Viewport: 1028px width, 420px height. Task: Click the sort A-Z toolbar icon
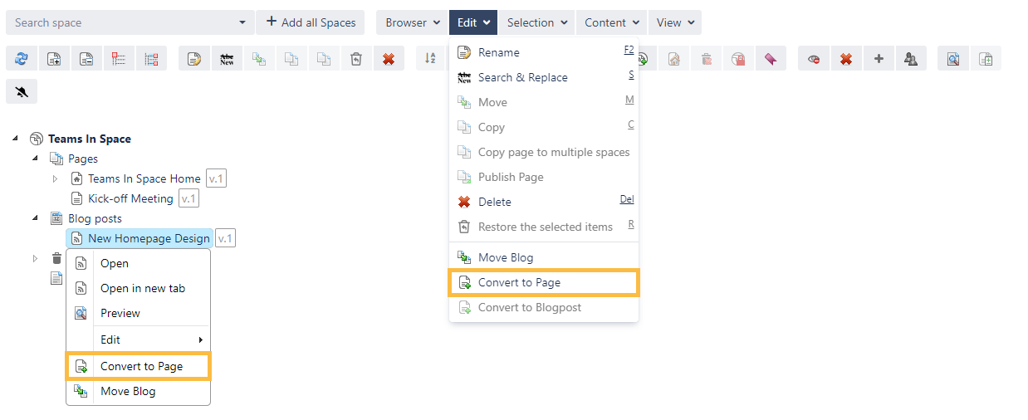pyautogui.click(x=430, y=59)
